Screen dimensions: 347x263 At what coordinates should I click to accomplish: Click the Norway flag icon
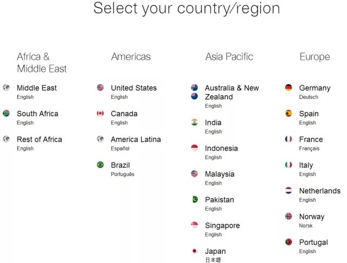pyautogui.click(x=288, y=216)
